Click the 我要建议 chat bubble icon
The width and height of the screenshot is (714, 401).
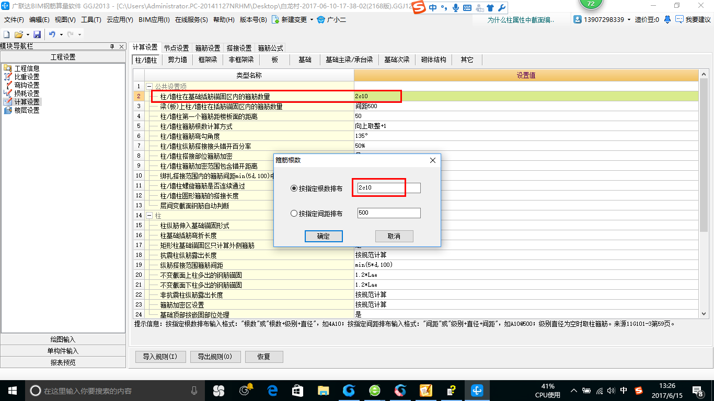[x=680, y=20]
